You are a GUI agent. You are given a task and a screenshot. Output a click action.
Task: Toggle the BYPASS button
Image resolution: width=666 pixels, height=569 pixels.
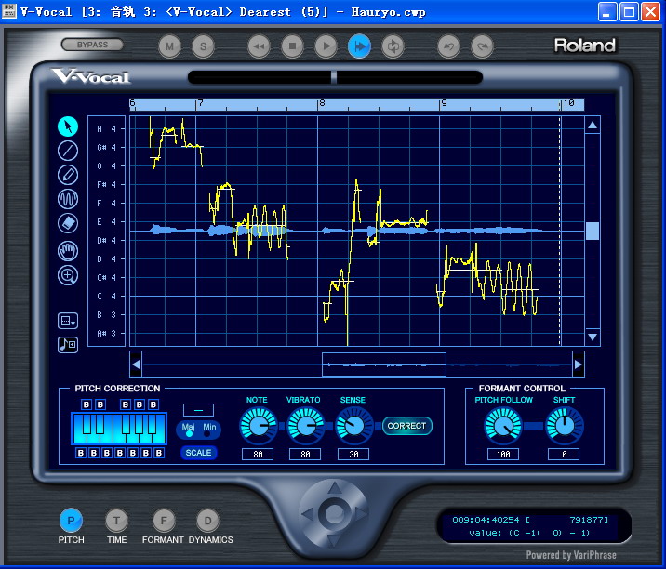[92, 45]
